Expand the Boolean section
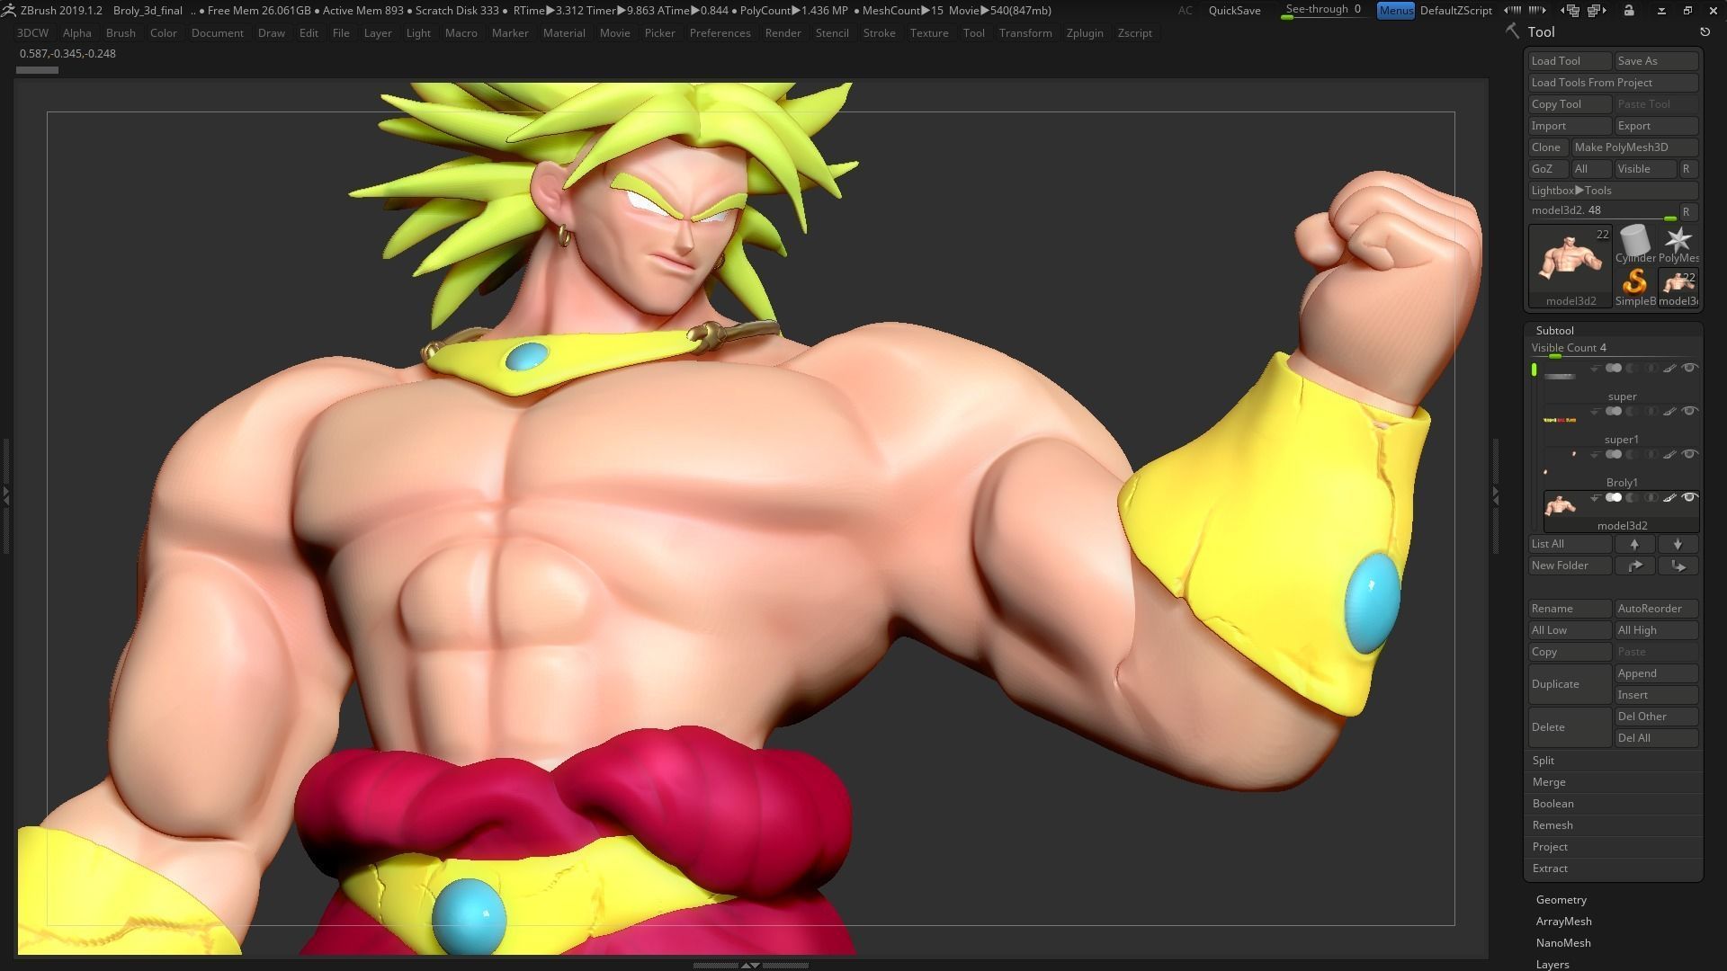 (1553, 804)
